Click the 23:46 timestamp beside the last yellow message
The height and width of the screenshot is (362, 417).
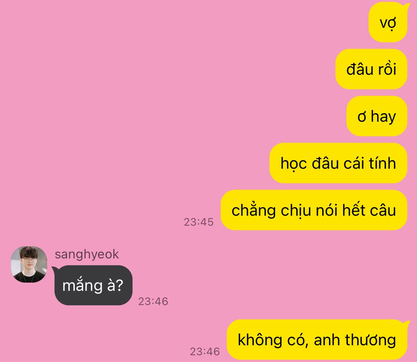pyautogui.click(x=205, y=352)
